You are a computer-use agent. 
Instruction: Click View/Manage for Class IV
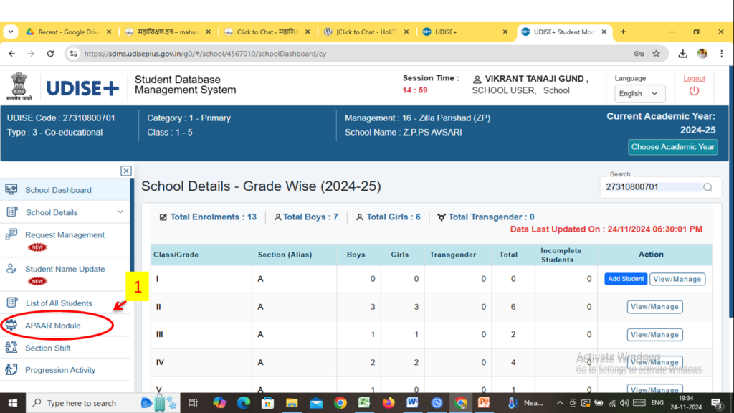pos(654,362)
